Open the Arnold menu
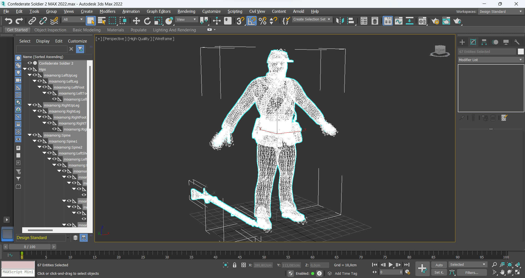The image size is (525, 278). [x=298, y=11]
